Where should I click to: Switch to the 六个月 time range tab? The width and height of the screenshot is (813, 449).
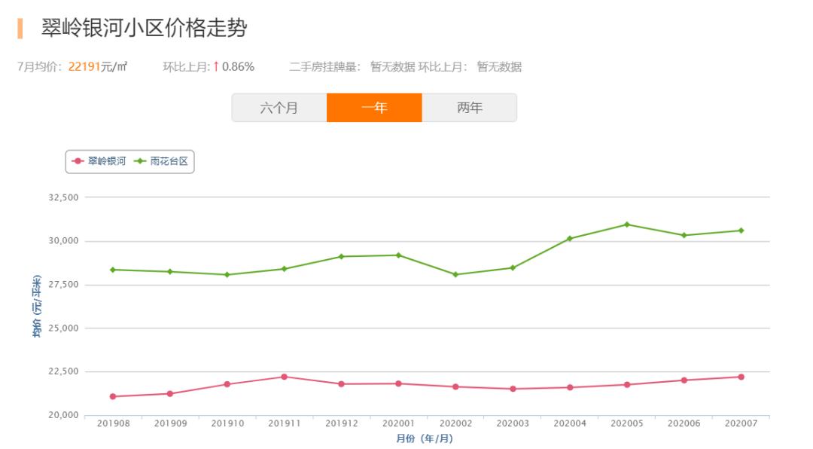[x=279, y=107]
